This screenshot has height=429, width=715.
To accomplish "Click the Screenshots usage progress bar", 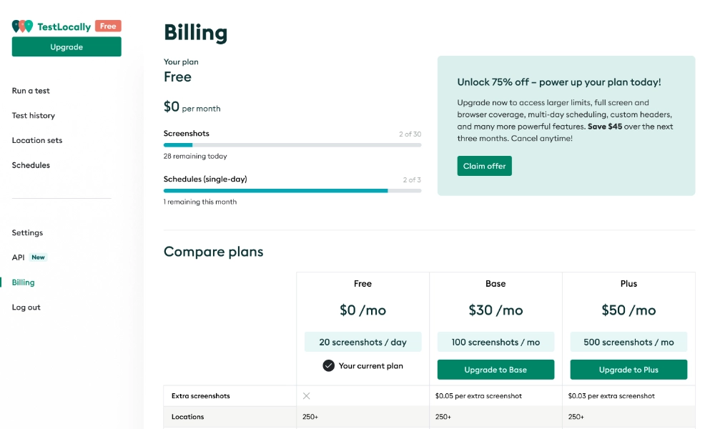I will pos(292,144).
